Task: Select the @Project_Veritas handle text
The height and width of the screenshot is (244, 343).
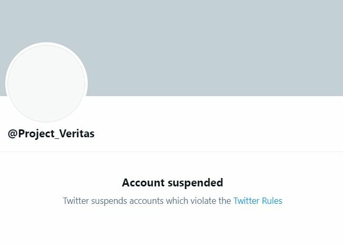Action: [x=51, y=134]
